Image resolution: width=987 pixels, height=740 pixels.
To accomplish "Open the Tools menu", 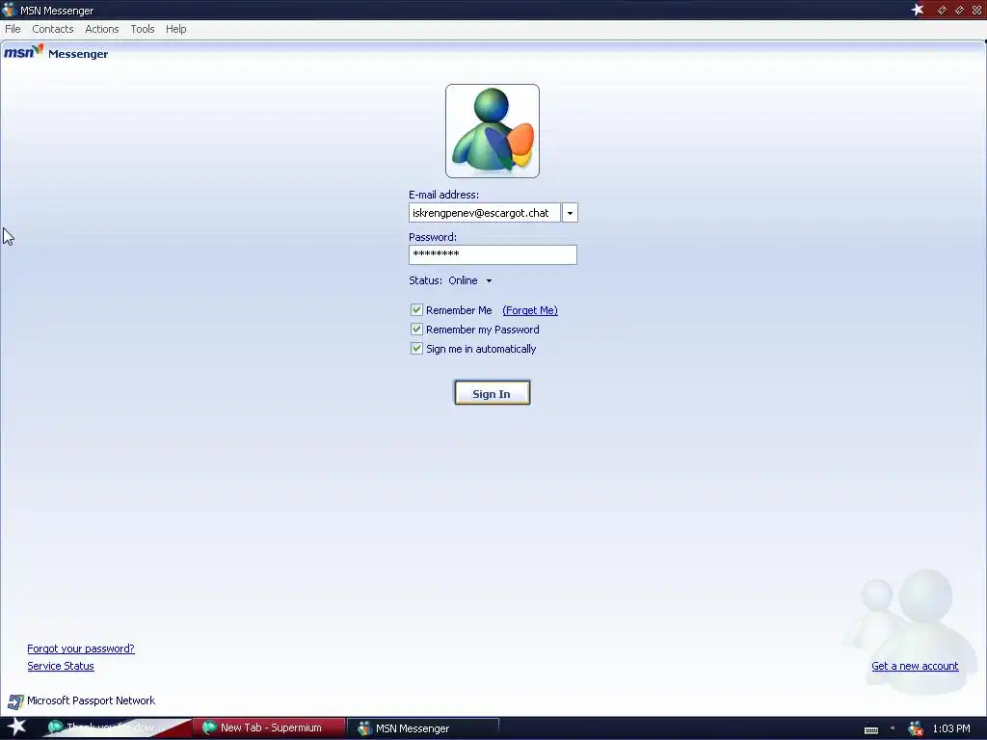I will point(143,29).
